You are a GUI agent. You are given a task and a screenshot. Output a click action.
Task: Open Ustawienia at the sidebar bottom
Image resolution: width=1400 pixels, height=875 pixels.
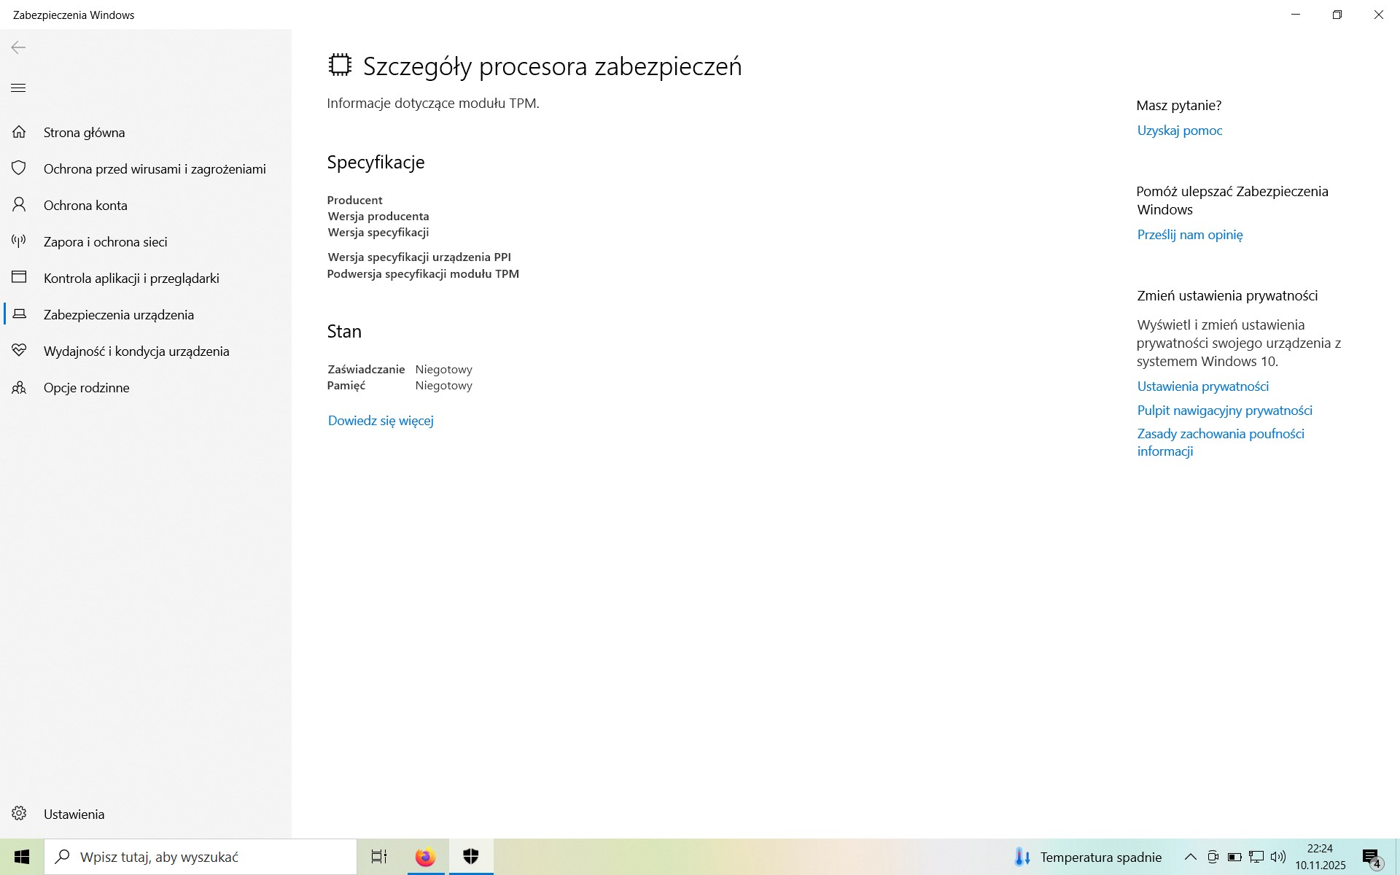(x=73, y=814)
